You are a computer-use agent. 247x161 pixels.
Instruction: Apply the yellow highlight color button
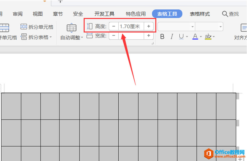[x=208, y=37]
